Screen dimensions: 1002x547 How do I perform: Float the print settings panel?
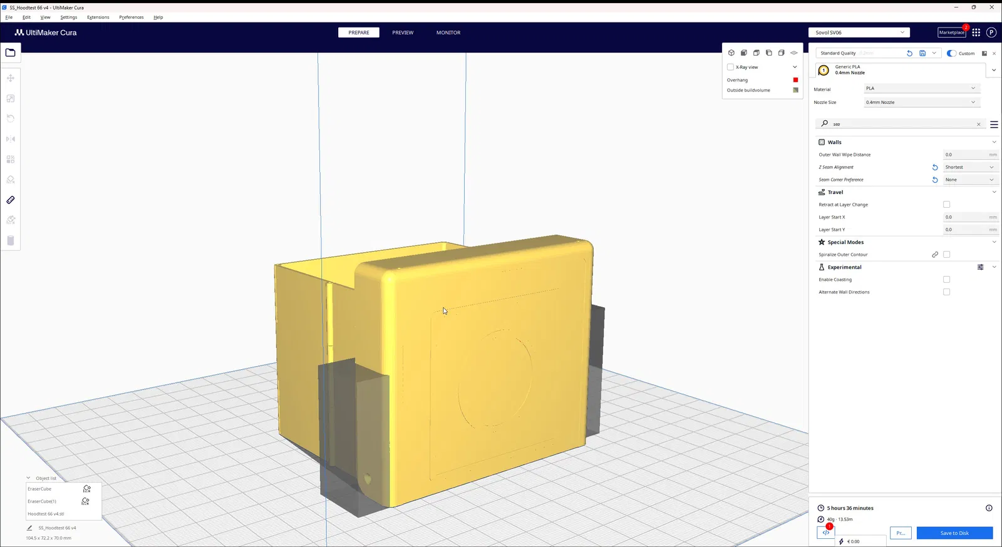(x=984, y=53)
